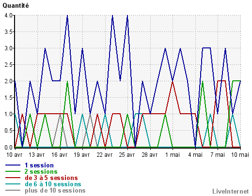Viewport: 252px width, 196px height.
Task: Click the '10 mai' date label
Action: (x=240, y=155)
